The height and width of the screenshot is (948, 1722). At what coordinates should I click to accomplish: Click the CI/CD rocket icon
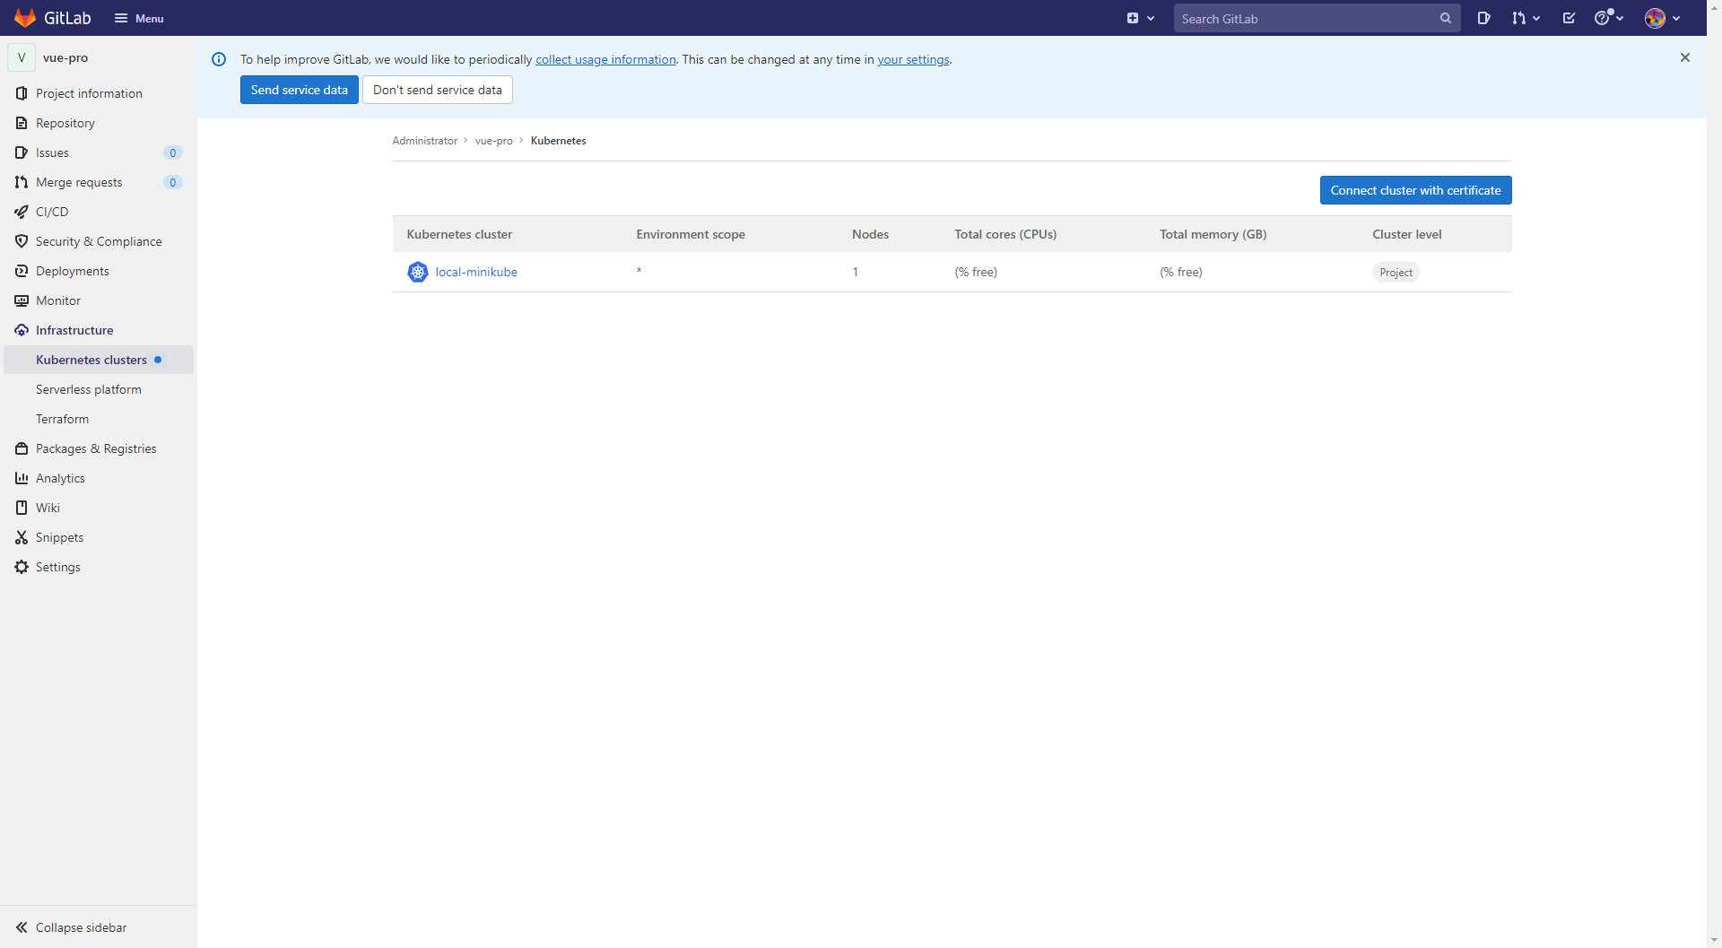pyautogui.click(x=22, y=212)
